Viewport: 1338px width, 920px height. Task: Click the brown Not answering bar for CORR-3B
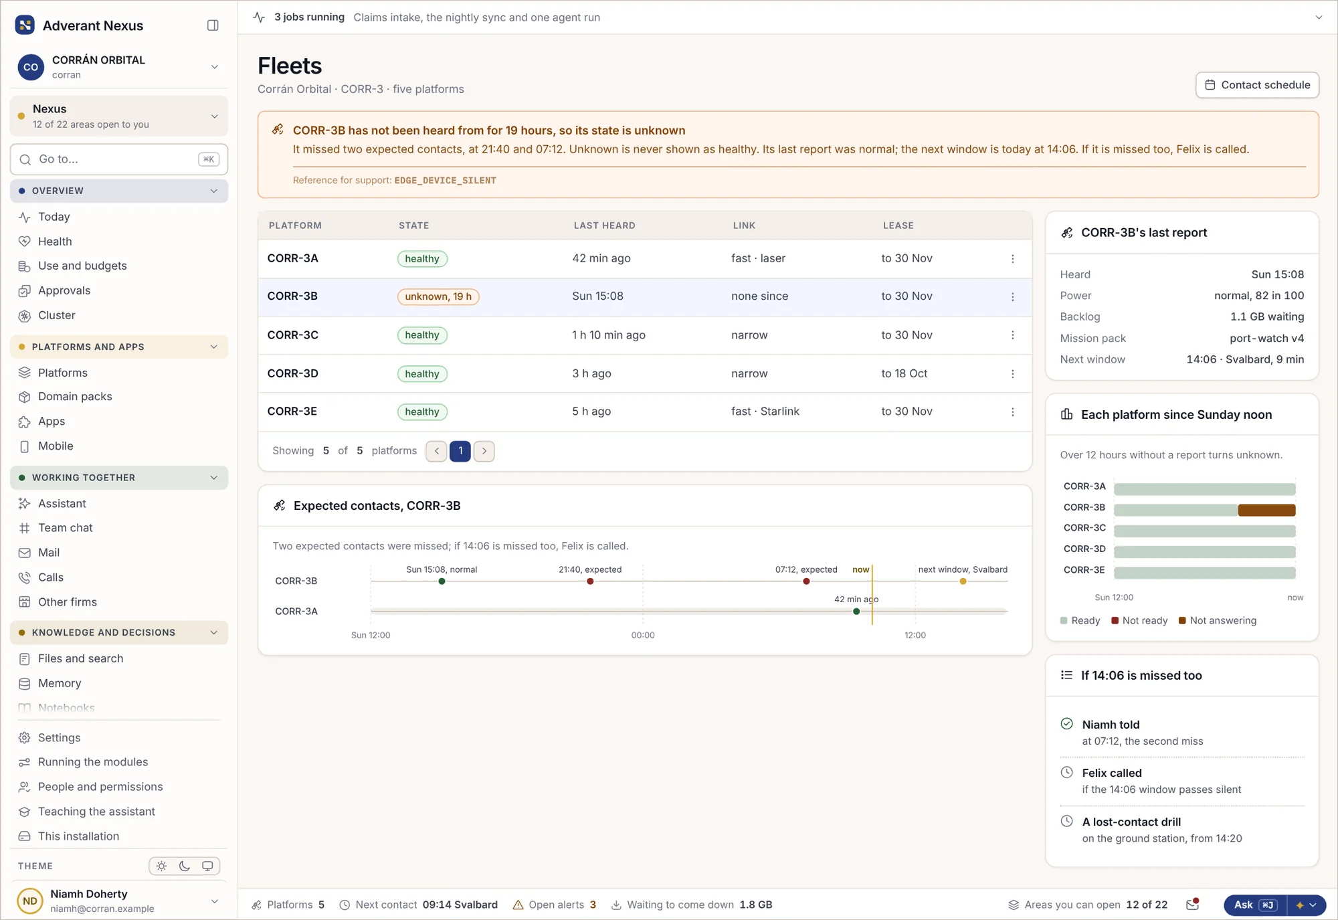(x=1266, y=510)
